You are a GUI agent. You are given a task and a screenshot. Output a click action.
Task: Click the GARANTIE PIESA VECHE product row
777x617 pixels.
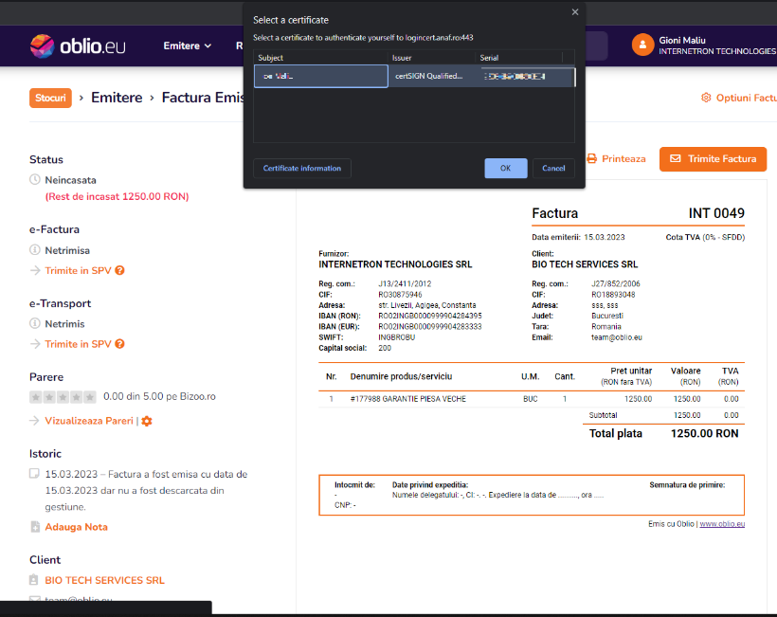click(x=532, y=399)
